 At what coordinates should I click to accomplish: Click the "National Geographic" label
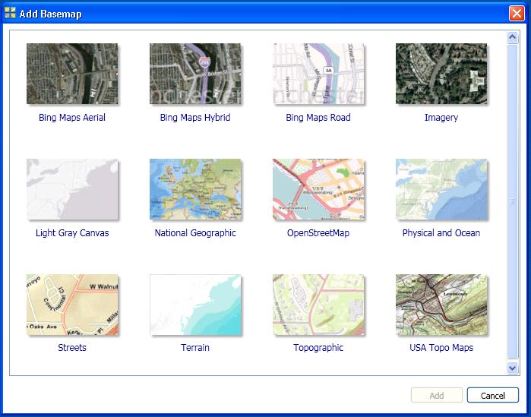195,233
